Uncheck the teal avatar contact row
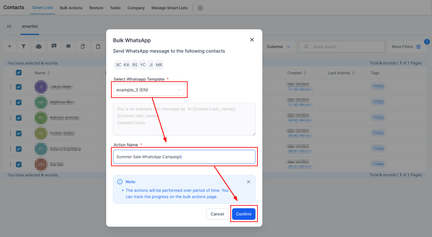This screenshot has width=432, height=237. [19, 149]
